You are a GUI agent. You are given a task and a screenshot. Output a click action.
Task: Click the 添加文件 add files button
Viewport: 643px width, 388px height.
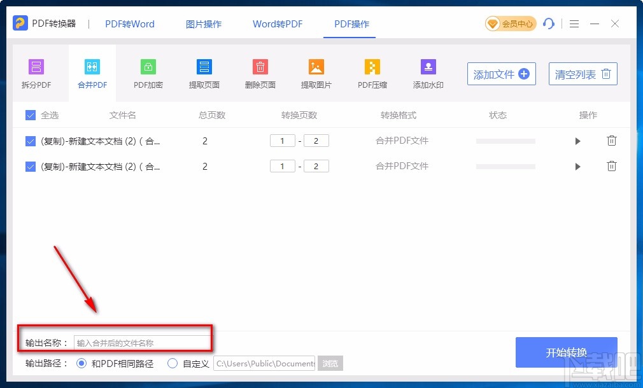(x=501, y=74)
